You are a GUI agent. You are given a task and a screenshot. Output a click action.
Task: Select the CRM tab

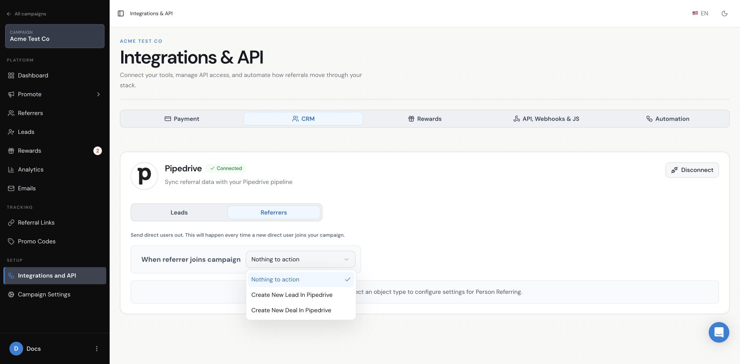(303, 119)
